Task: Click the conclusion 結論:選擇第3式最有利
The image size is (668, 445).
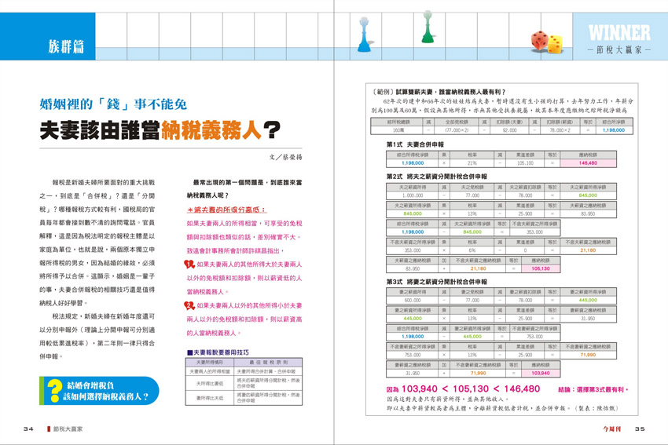Action: (593, 389)
